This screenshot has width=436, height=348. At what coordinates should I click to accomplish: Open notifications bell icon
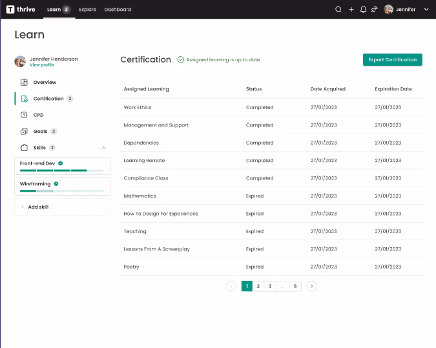363,10
